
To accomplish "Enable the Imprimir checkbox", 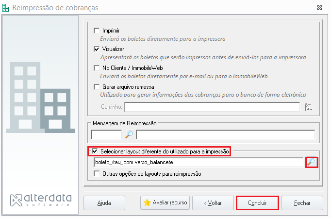I will point(97,31).
